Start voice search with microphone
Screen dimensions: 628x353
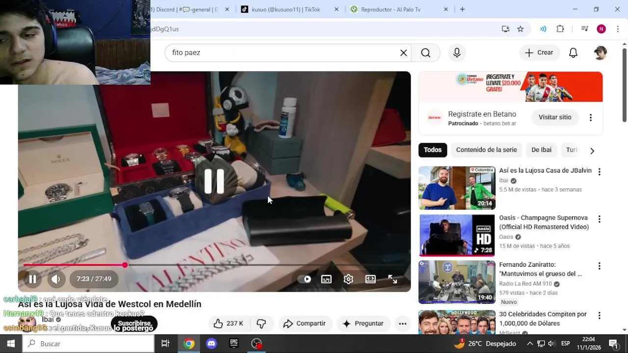(x=457, y=52)
